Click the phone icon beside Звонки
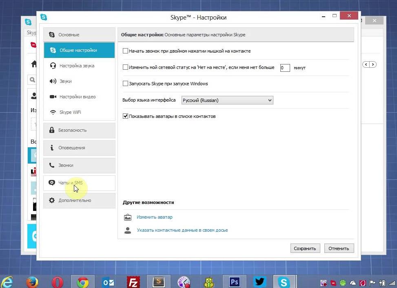The width and height of the screenshot is (397, 288). pyautogui.click(x=52, y=165)
